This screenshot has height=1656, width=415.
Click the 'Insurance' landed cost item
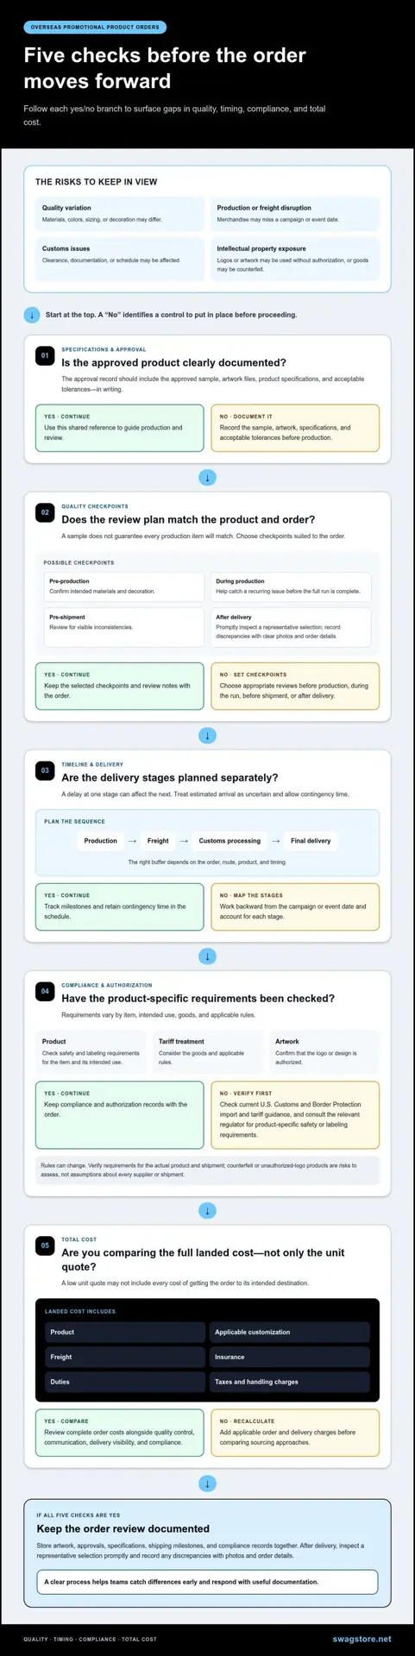tap(289, 1357)
